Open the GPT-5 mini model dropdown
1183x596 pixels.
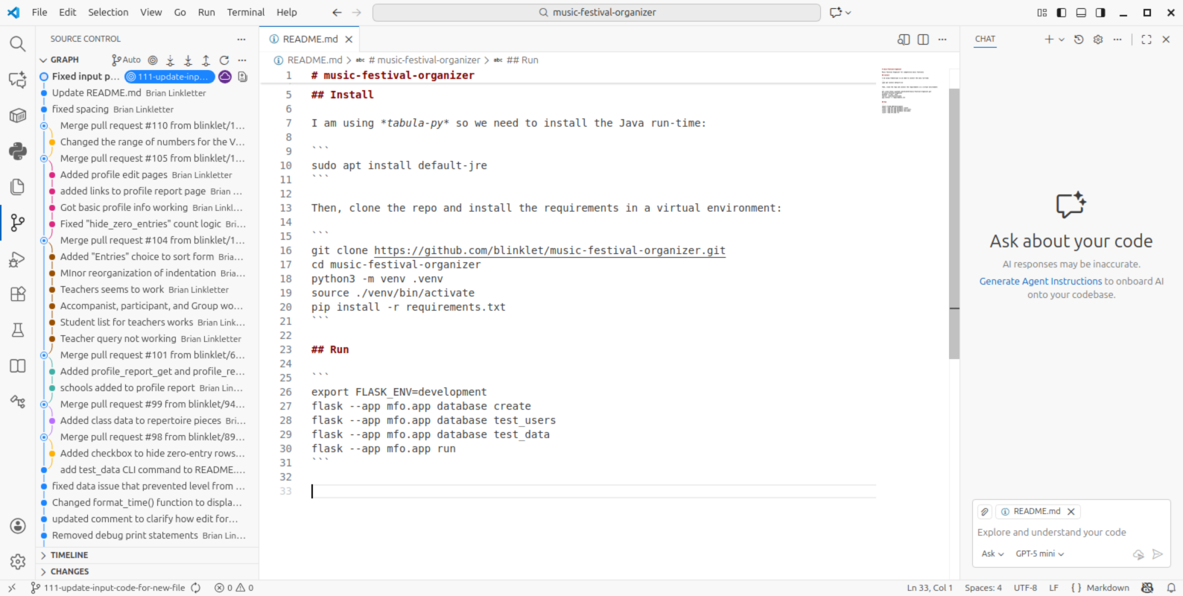pos(1040,554)
